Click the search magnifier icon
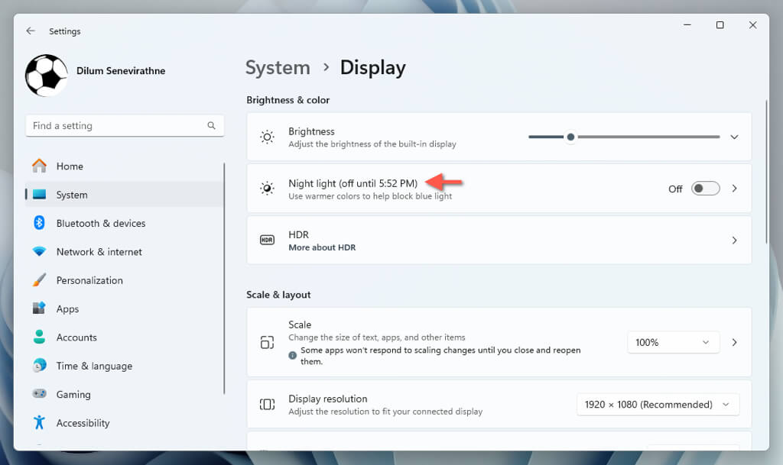Screen dimensions: 783x465 [x=211, y=125]
